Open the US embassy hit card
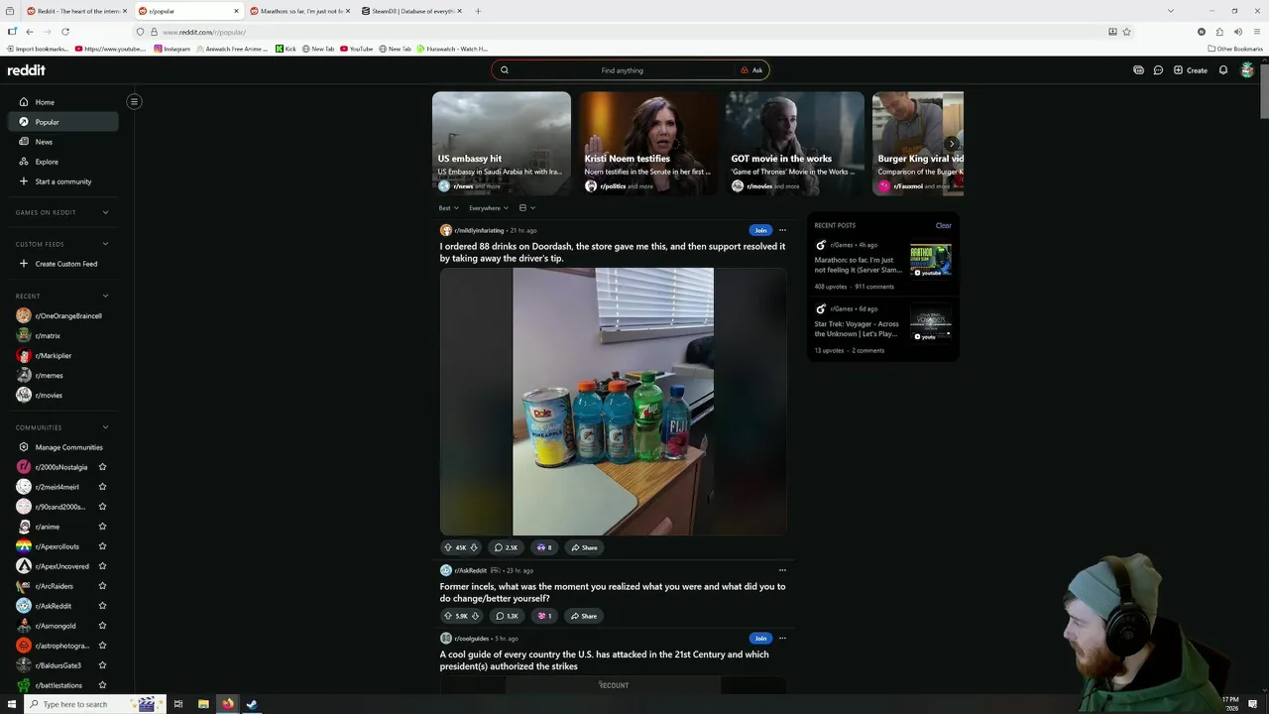 (x=502, y=144)
